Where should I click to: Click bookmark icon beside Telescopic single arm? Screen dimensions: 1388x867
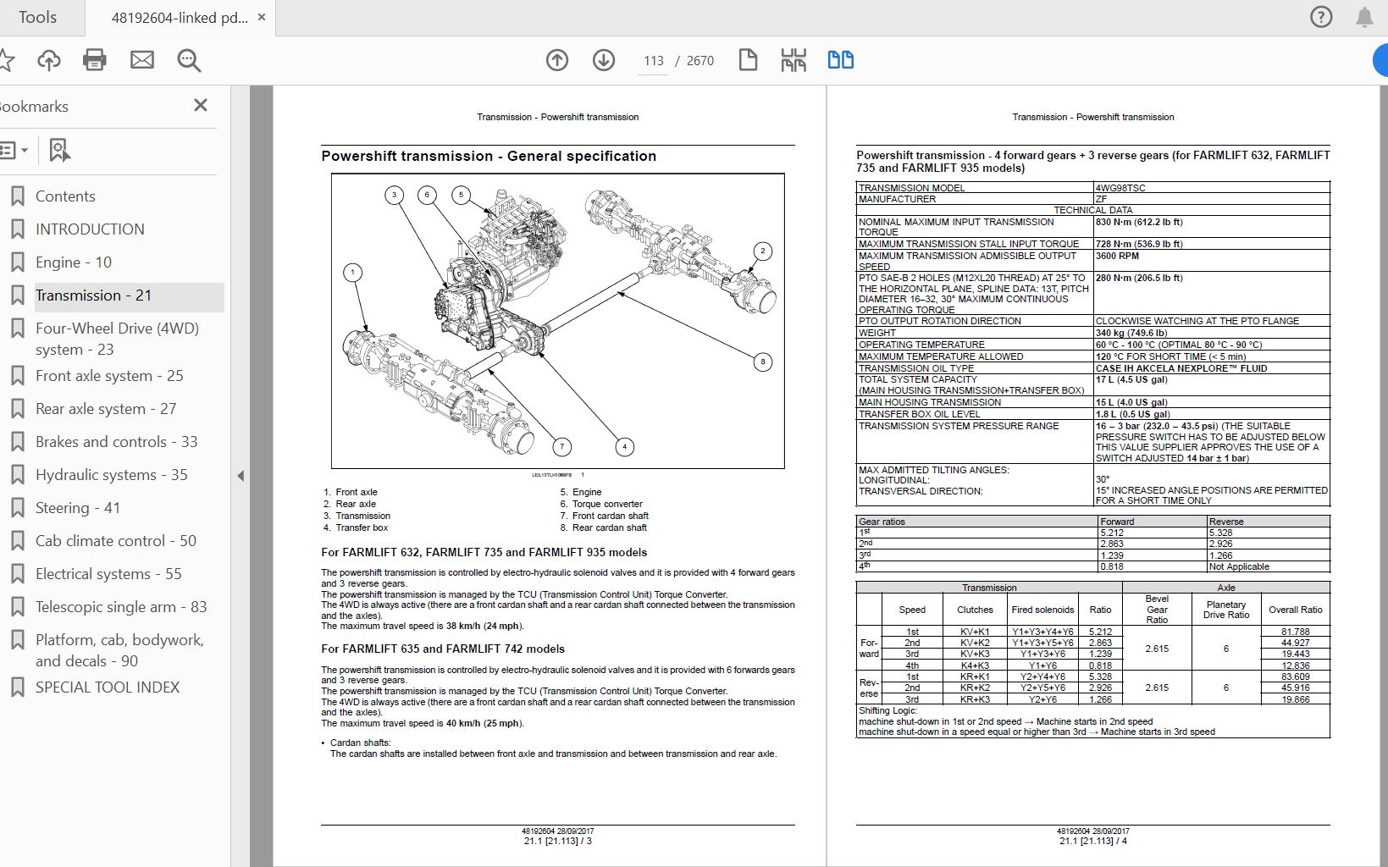[17, 607]
